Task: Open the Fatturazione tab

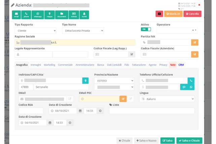Action: coord(139,65)
